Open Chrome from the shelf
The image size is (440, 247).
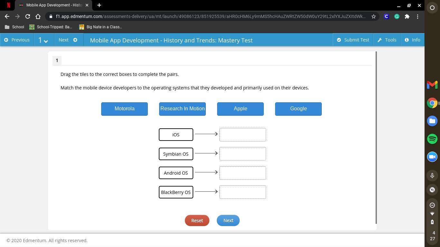432,103
